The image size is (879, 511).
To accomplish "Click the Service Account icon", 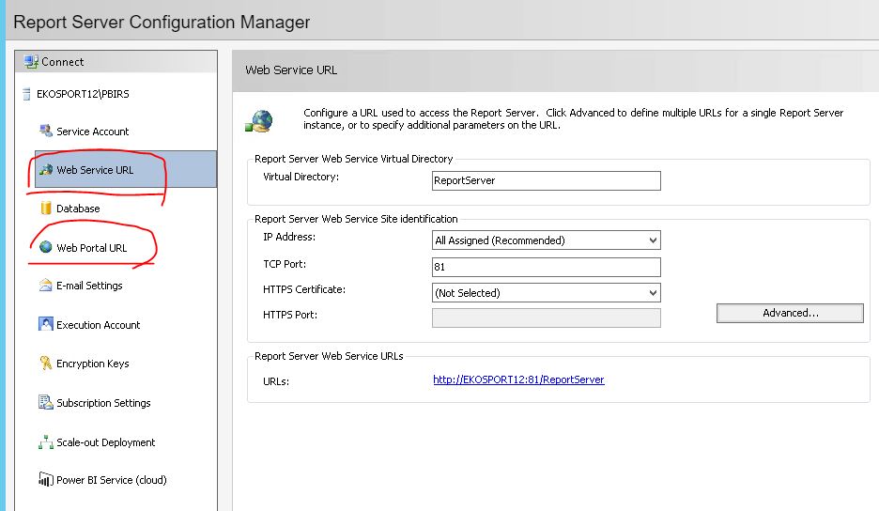I will (45, 131).
